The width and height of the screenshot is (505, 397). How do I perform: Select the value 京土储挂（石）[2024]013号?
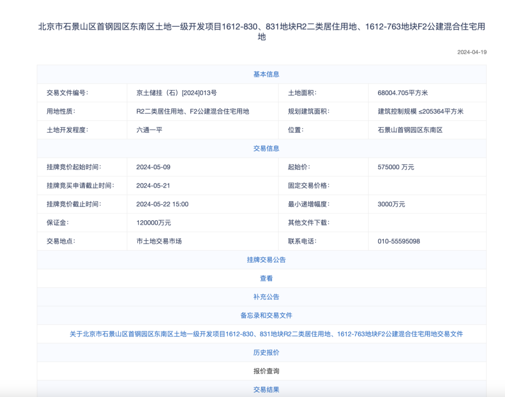coord(176,93)
